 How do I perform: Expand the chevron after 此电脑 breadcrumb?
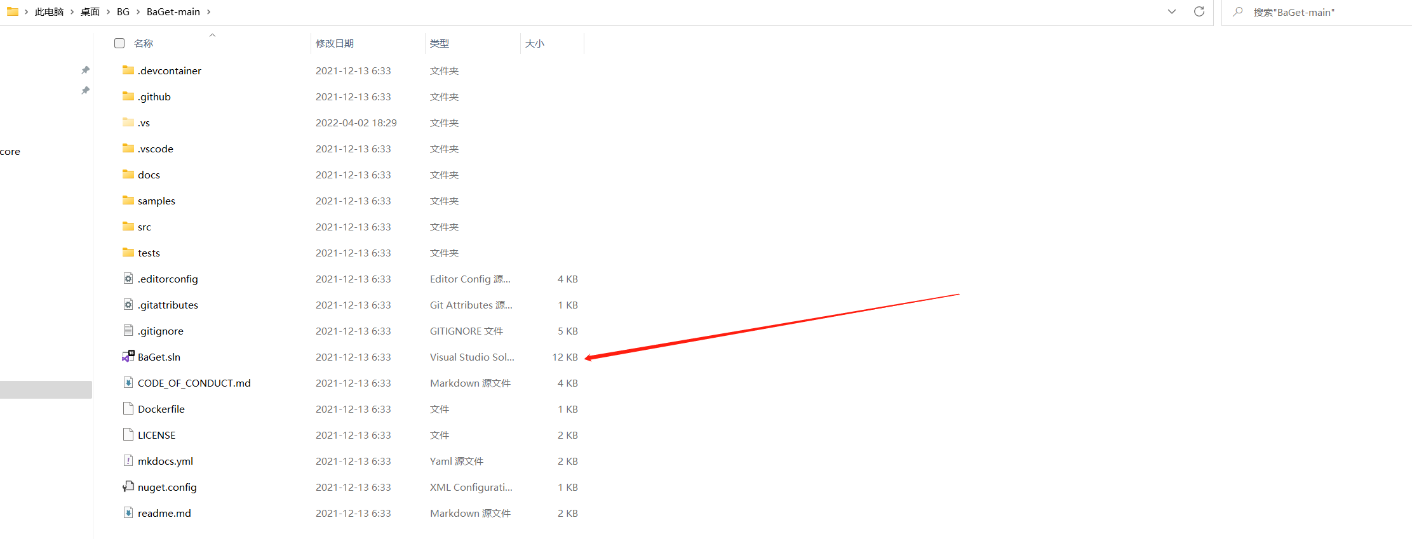click(x=72, y=12)
